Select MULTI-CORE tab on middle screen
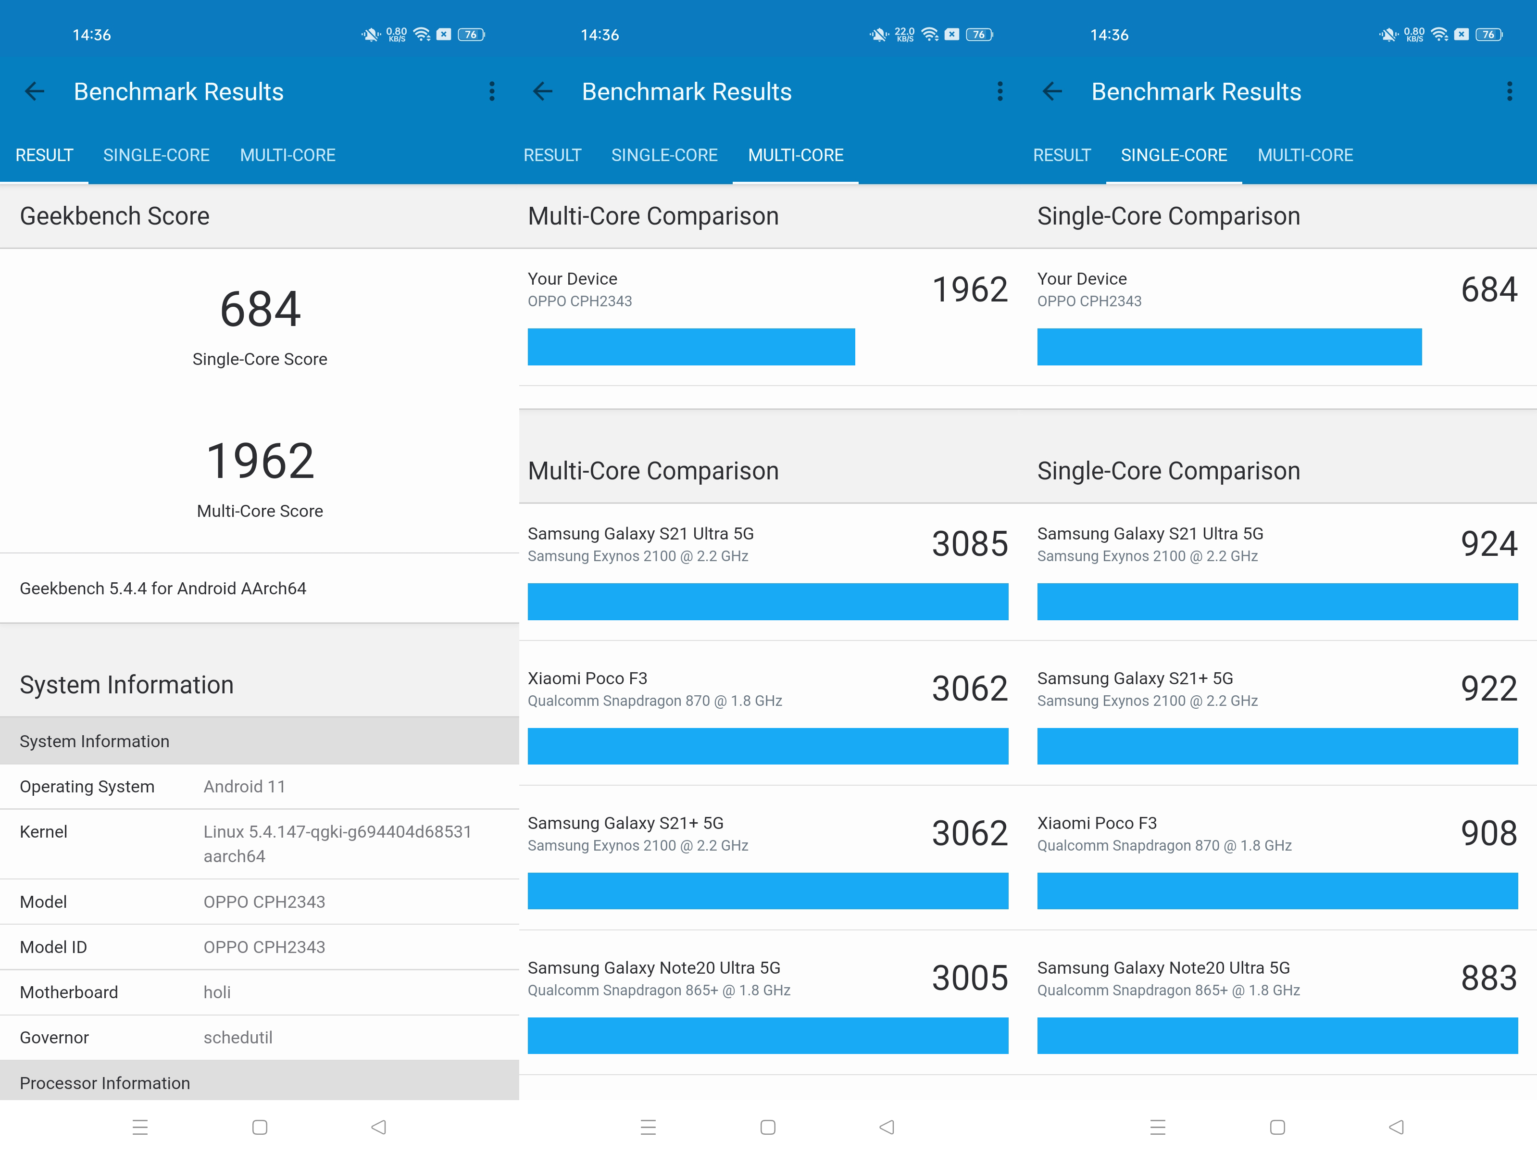Image resolution: width=1537 pixels, height=1154 pixels. tap(796, 155)
